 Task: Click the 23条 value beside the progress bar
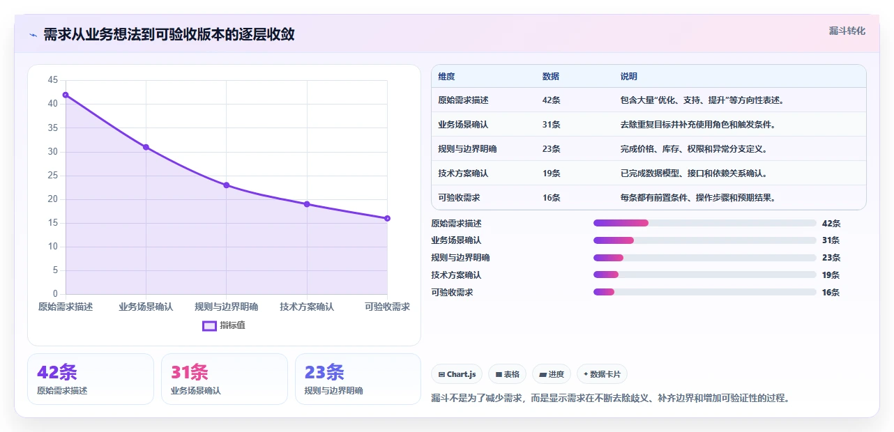point(831,258)
